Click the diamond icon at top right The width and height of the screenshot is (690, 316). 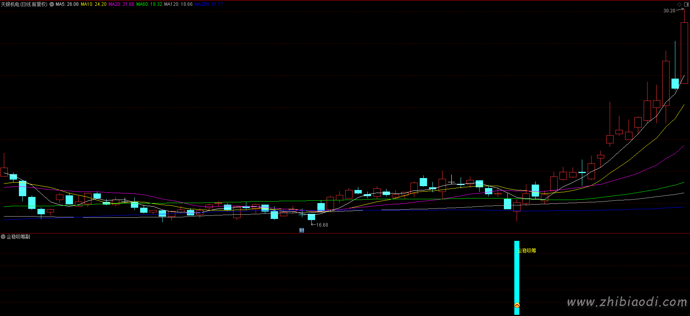(x=680, y=4)
